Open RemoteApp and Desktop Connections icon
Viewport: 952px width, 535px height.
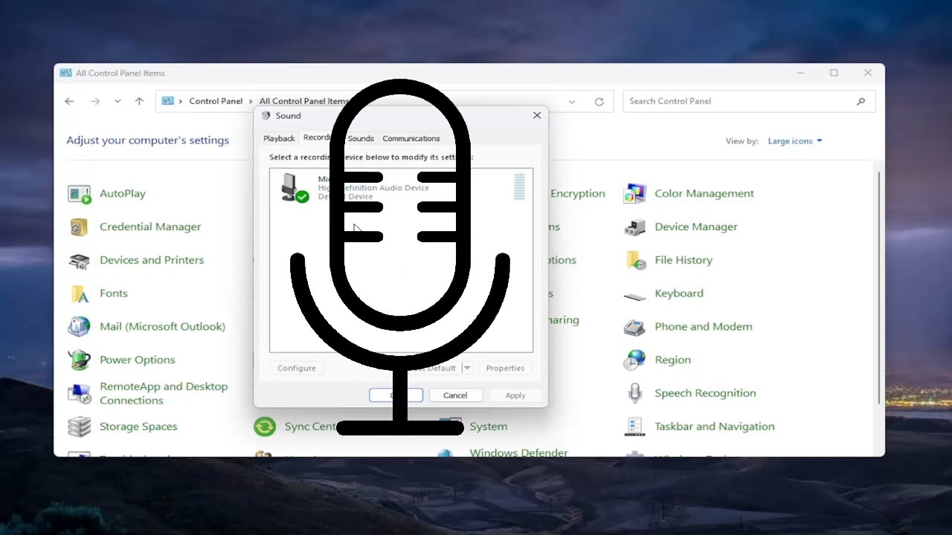tap(80, 393)
